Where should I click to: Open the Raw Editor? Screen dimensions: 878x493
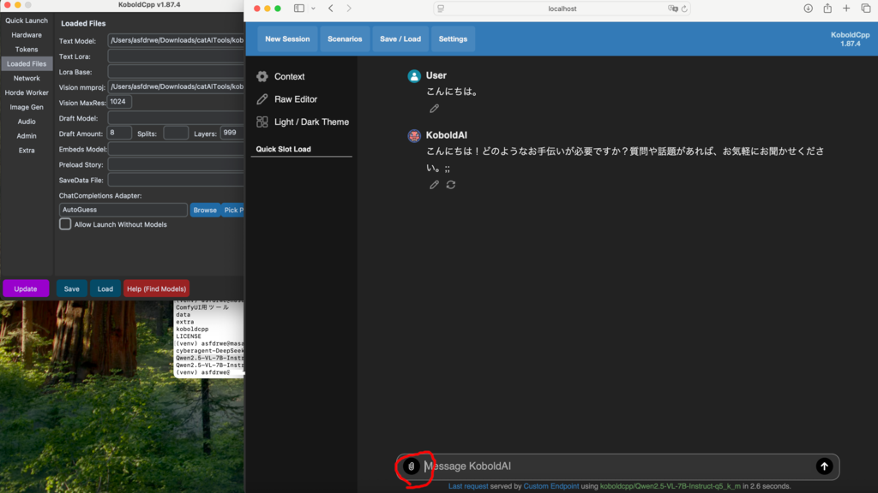click(296, 99)
